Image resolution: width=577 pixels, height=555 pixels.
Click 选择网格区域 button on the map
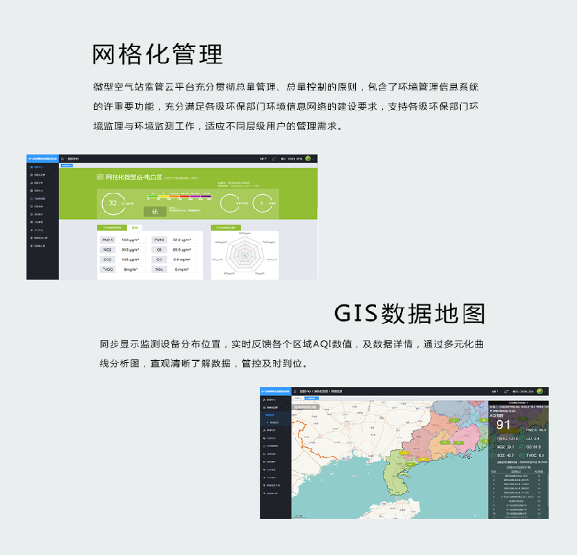tap(305, 407)
